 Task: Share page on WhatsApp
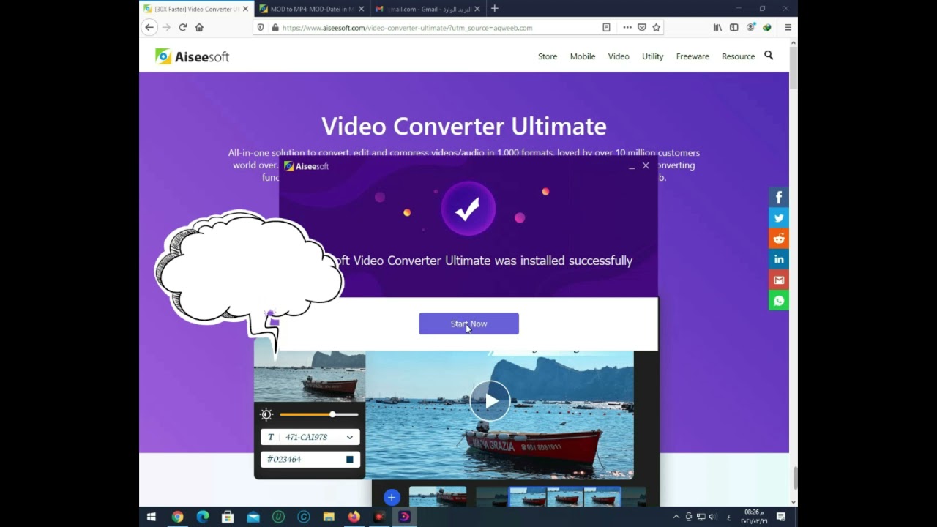tap(779, 300)
